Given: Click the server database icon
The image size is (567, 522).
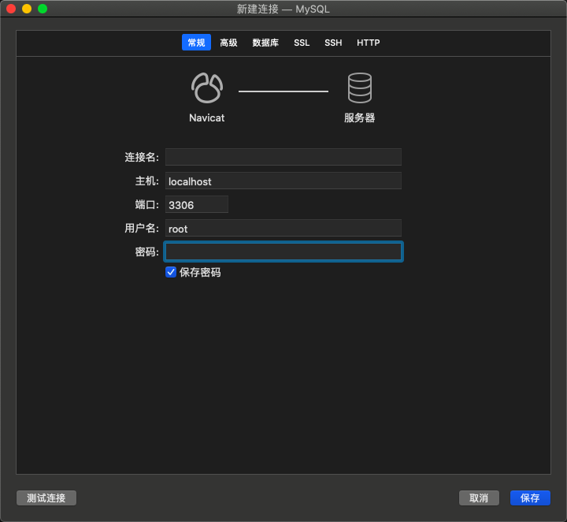Looking at the screenshot, I should click(359, 88).
